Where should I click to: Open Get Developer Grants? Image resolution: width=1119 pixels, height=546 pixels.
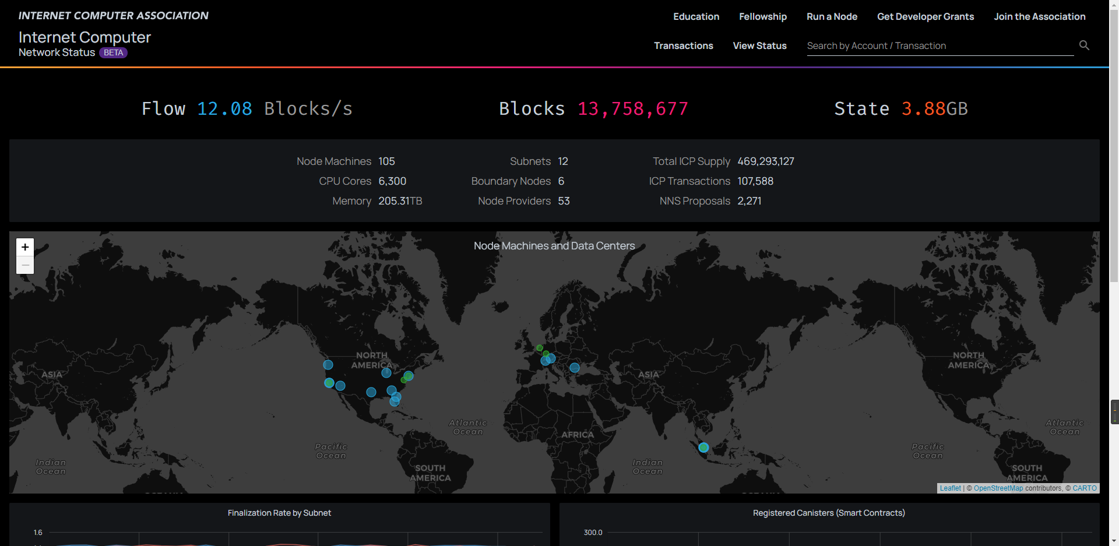click(926, 16)
